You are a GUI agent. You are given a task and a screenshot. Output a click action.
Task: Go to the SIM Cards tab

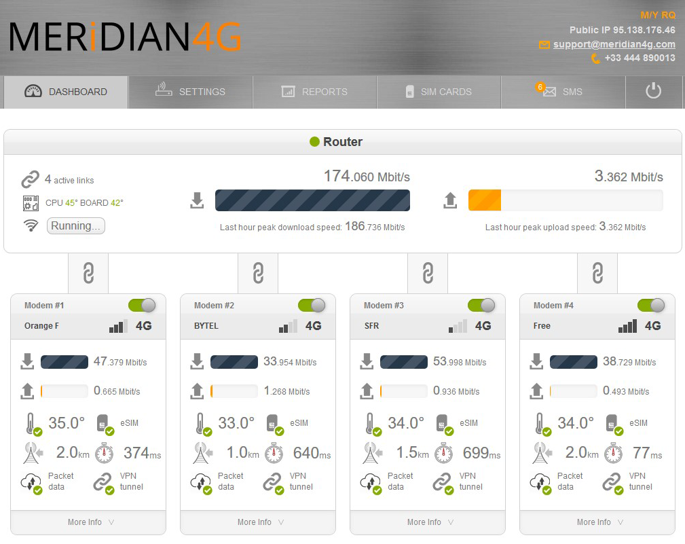coord(439,92)
